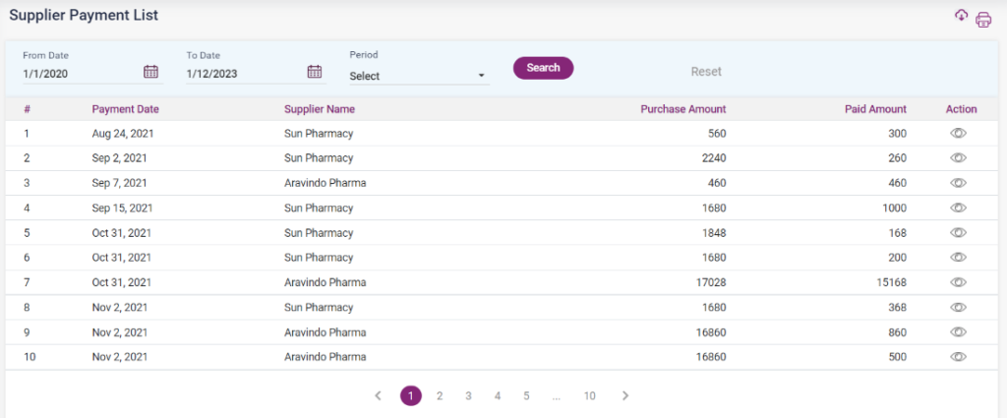Open the To Date calendar picker

coord(315,72)
